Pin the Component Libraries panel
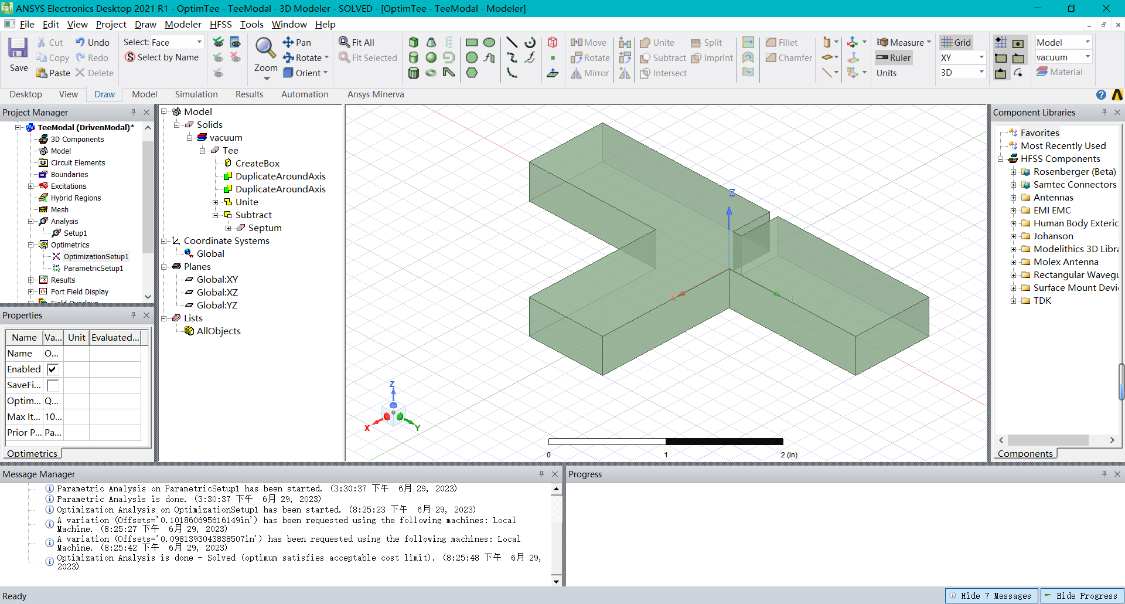This screenshot has height=604, width=1125. point(1104,112)
